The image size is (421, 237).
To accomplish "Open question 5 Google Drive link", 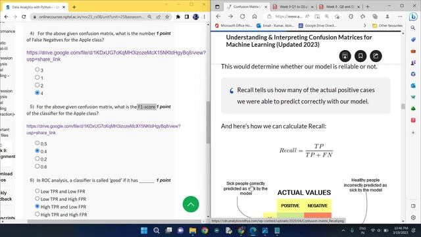I will coord(103,129).
